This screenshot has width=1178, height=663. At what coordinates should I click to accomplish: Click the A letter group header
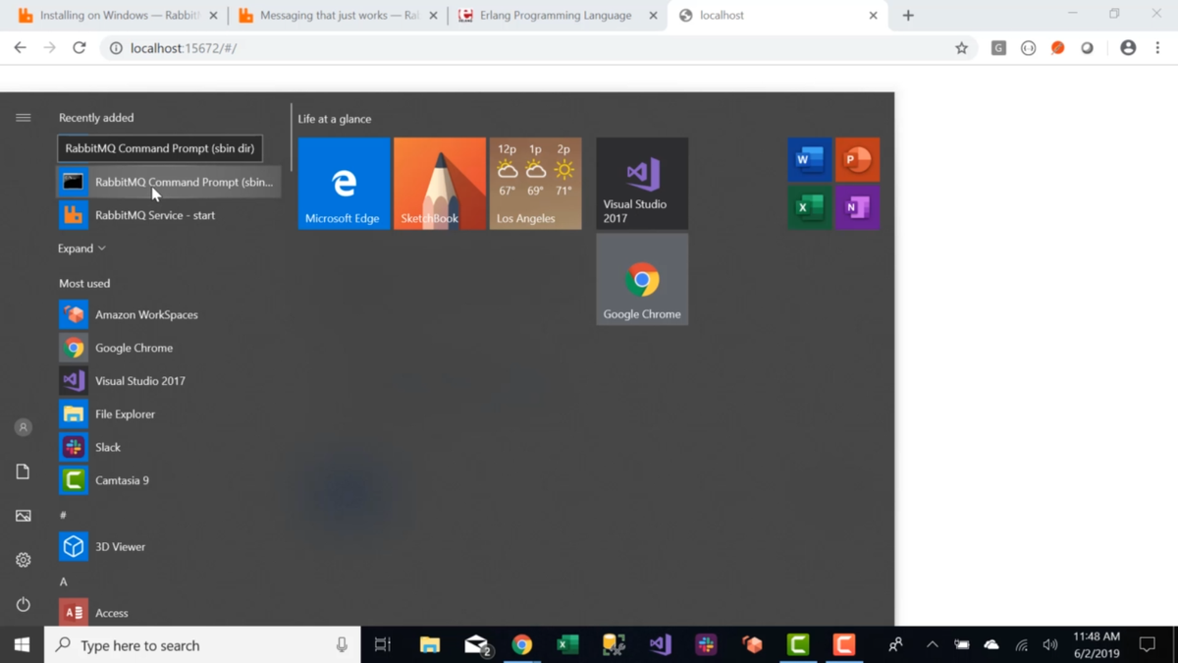(63, 581)
